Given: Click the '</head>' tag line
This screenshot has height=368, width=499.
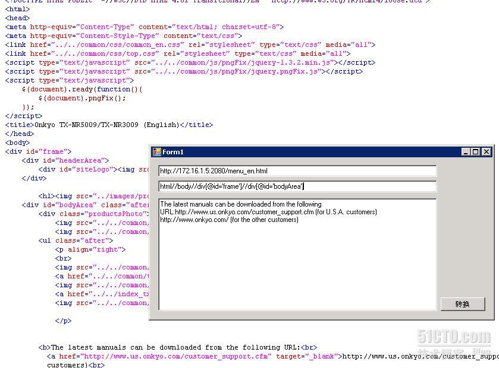Looking at the screenshot, I should pos(20,134).
